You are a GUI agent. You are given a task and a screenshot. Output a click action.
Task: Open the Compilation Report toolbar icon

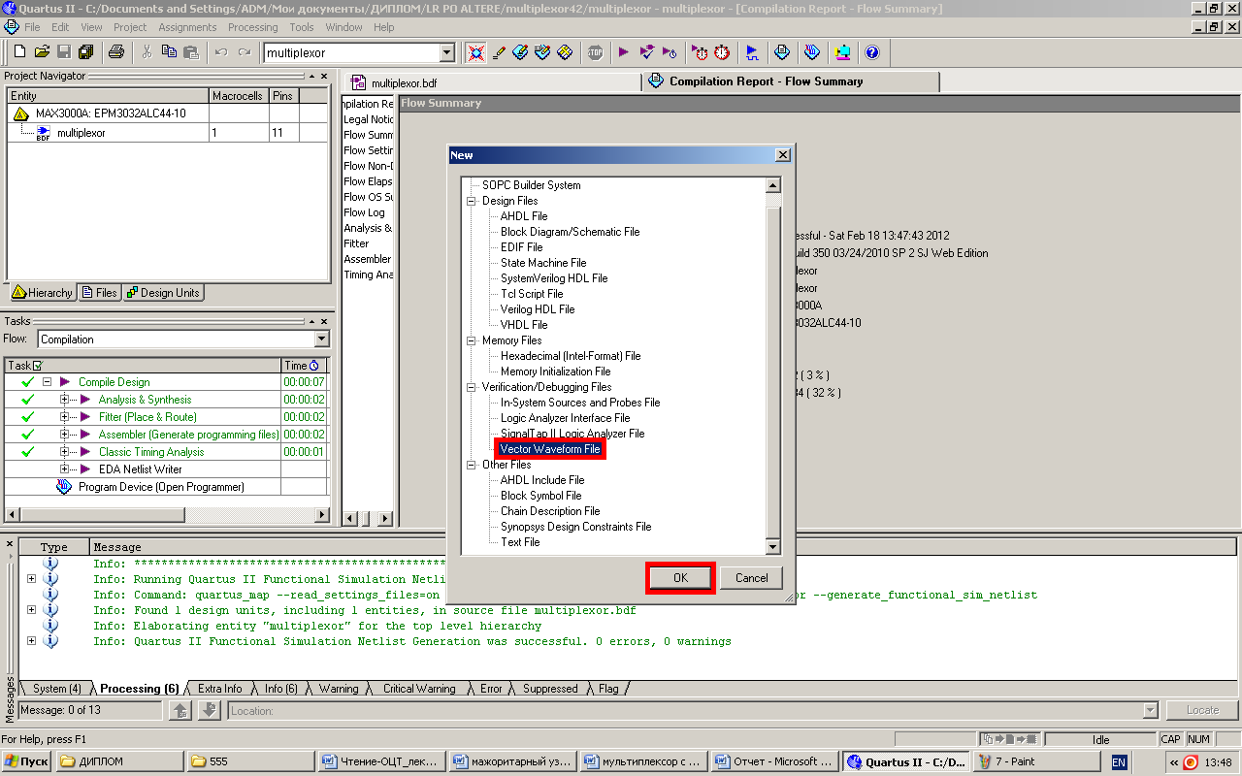(782, 52)
